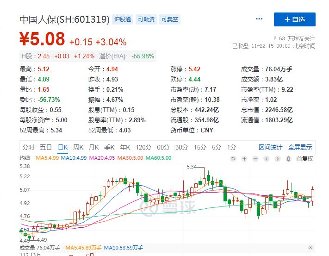Click the chart reset/undo arrow icon
Viewport: 329px width, 256px height.
tap(233, 159)
